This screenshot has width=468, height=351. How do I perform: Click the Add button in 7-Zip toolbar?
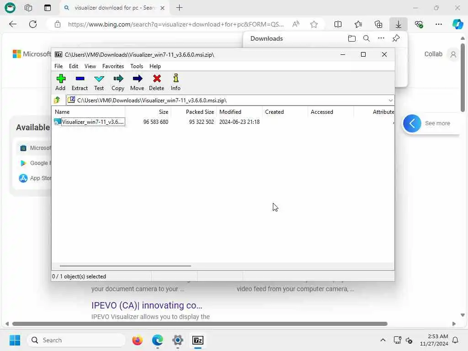[x=60, y=82]
